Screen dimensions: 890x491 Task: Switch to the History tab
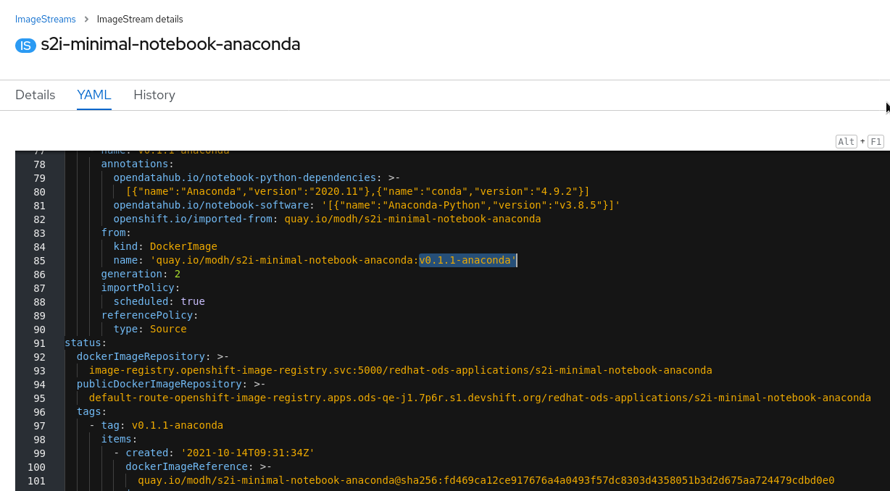[154, 95]
